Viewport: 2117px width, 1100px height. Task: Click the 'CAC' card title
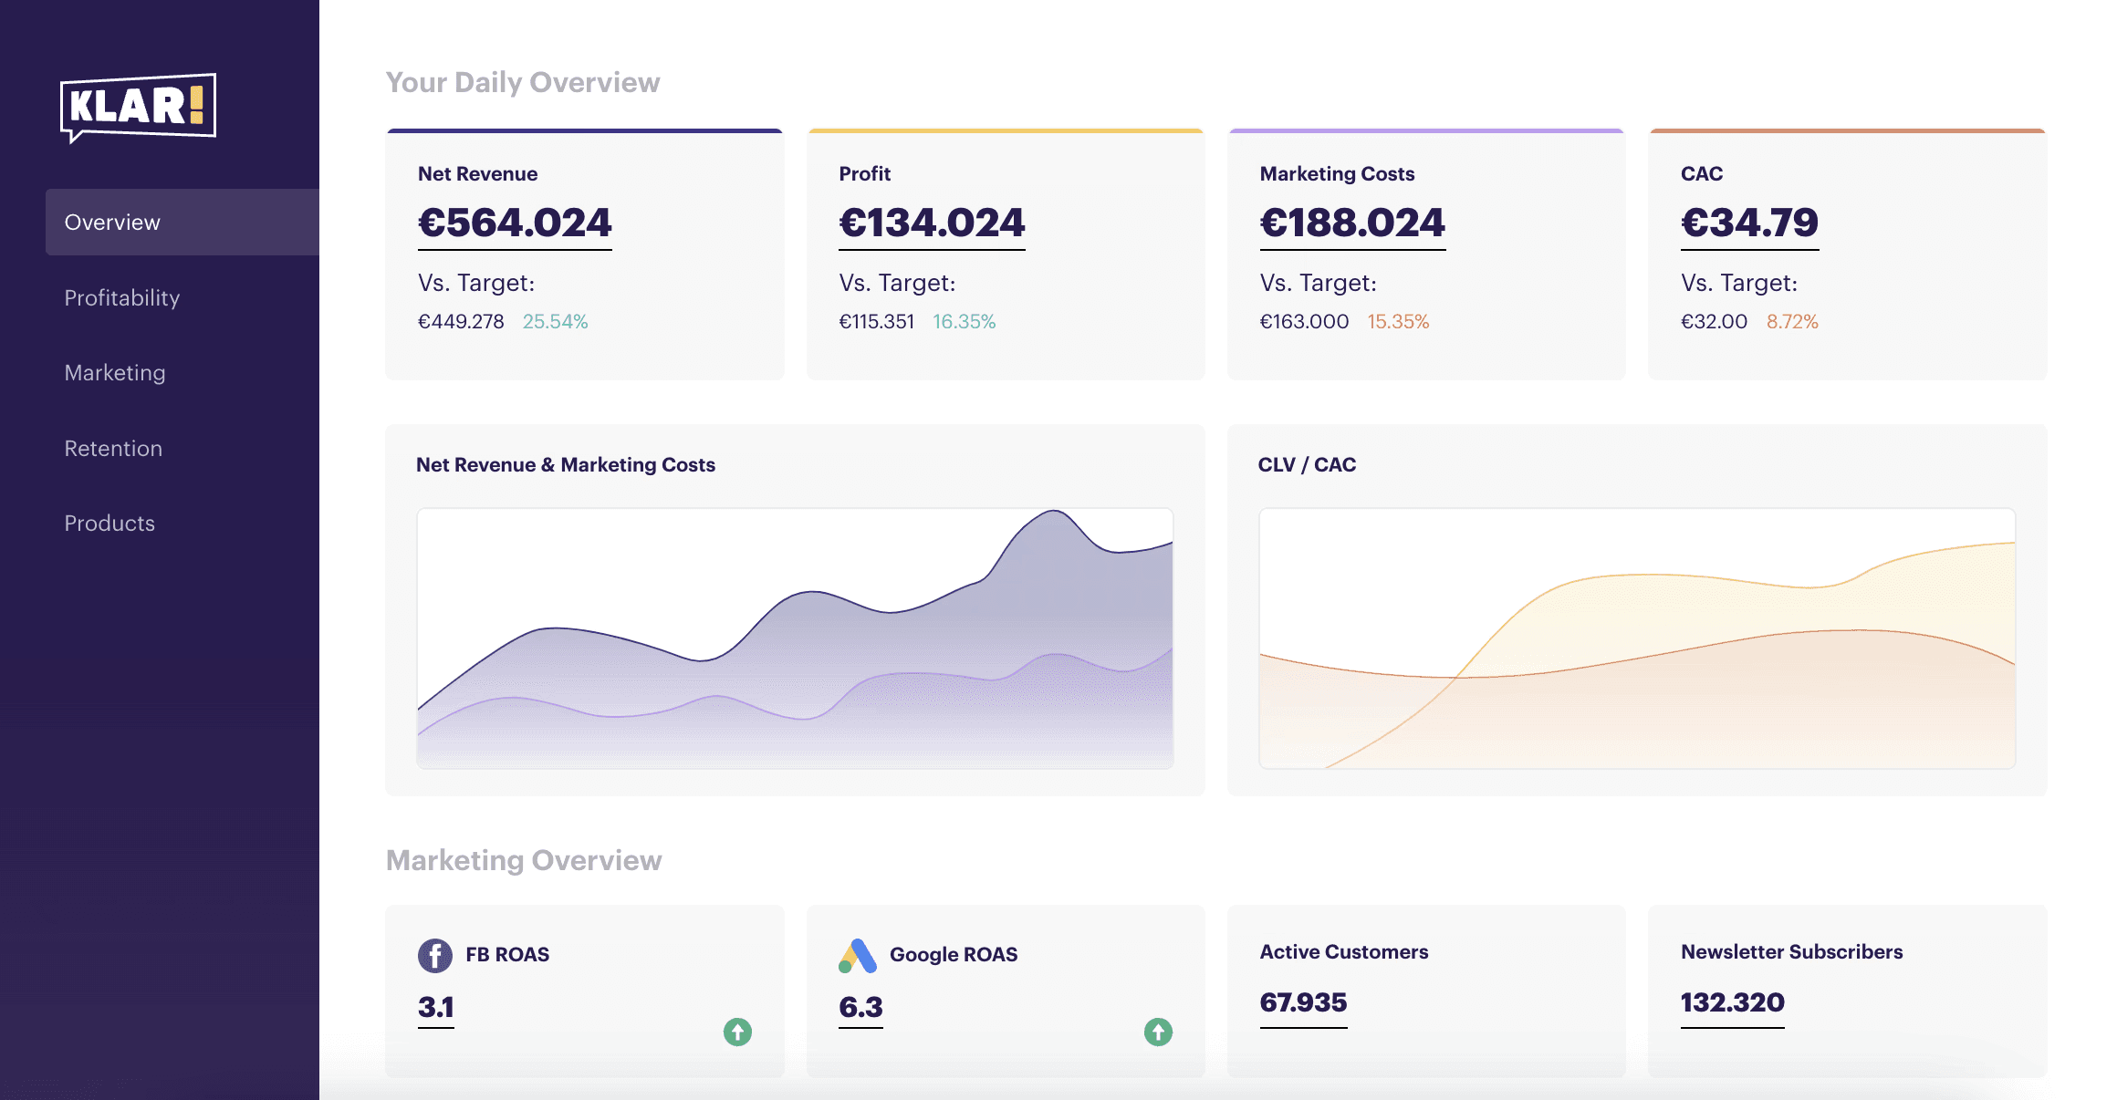pyautogui.click(x=1702, y=173)
